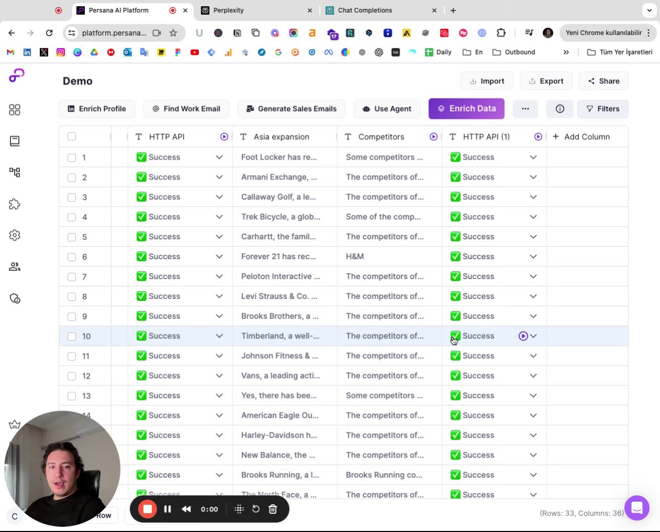Open the dashboard grid icon in the sidebar

point(15,109)
